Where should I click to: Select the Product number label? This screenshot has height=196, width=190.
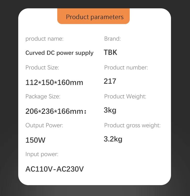(x=126, y=68)
